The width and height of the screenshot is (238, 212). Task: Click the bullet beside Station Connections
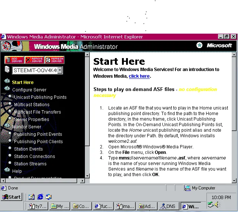[10, 155]
